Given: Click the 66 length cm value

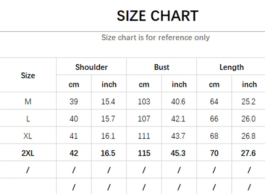Looking at the screenshot, I should 214,119.
